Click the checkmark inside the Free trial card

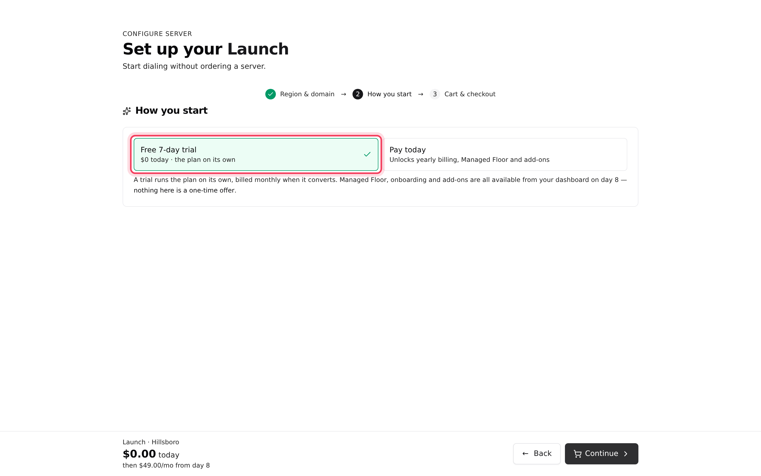point(367,154)
